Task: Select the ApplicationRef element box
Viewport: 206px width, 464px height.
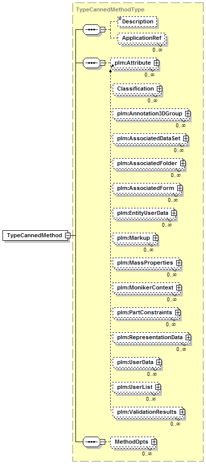Action: pos(141,38)
